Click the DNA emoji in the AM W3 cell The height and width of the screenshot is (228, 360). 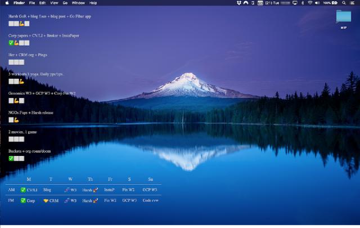(66, 190)
